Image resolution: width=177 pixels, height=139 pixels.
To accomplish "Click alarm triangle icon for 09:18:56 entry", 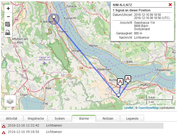I will (4, 132).
